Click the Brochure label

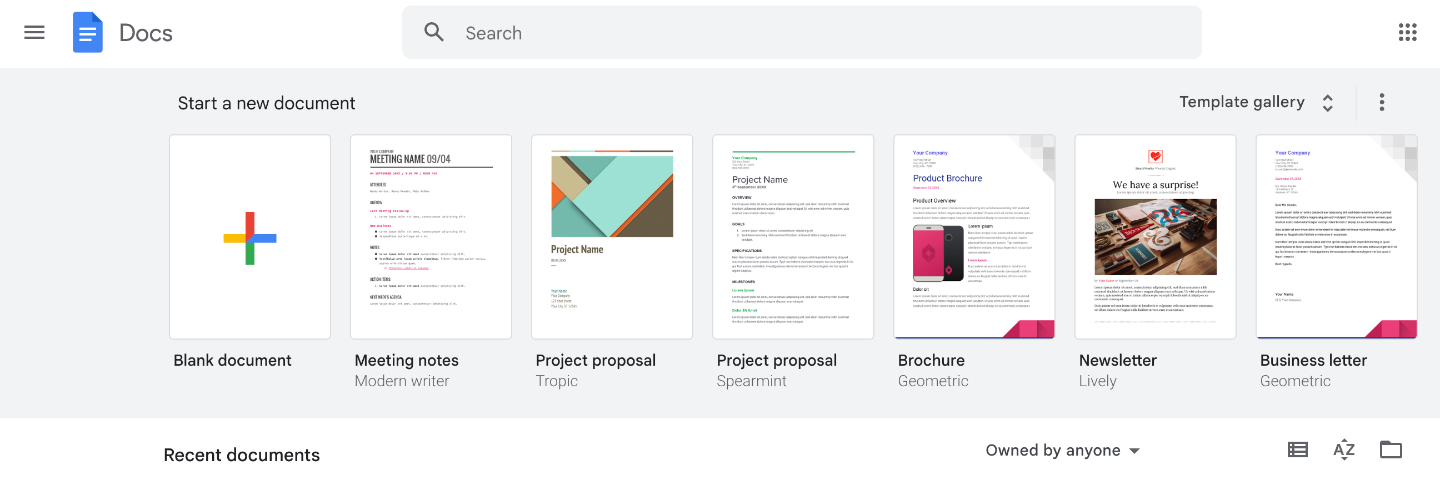pos(931,360)
